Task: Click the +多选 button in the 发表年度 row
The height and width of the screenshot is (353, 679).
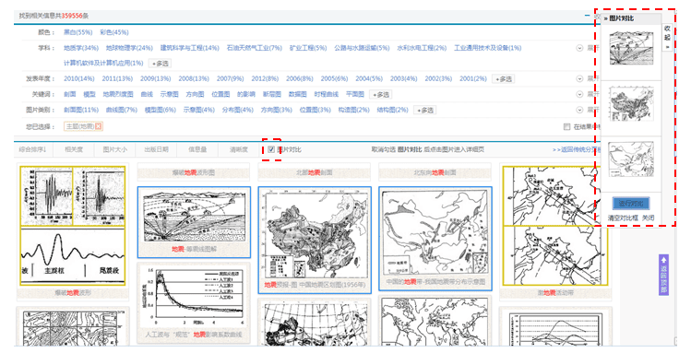Action: point(503,78)
